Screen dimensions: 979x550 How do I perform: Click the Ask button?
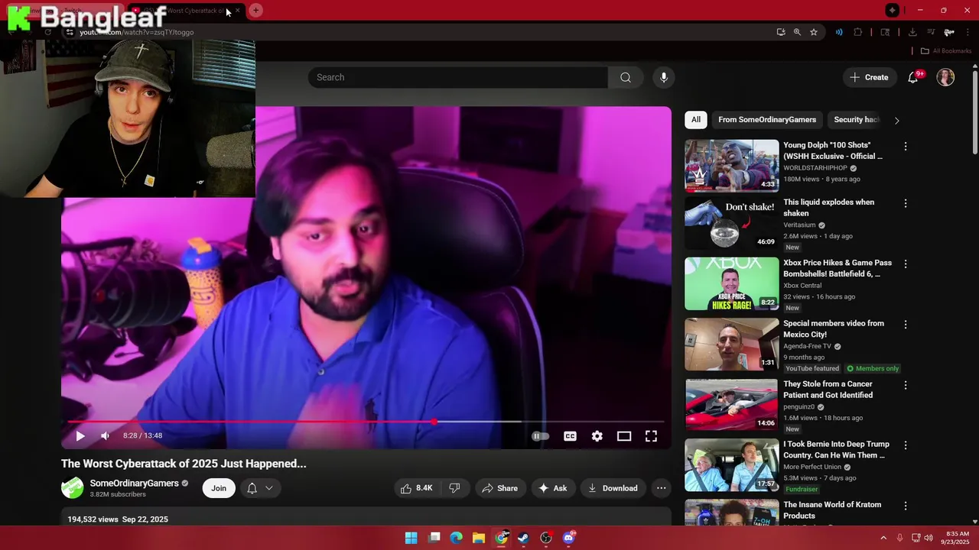click(553, 488)
